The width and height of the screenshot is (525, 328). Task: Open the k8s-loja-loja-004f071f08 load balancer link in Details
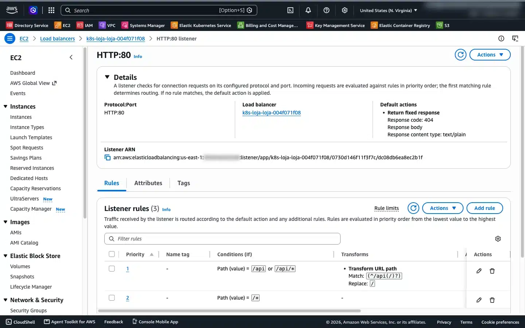(x=272, y=113)
